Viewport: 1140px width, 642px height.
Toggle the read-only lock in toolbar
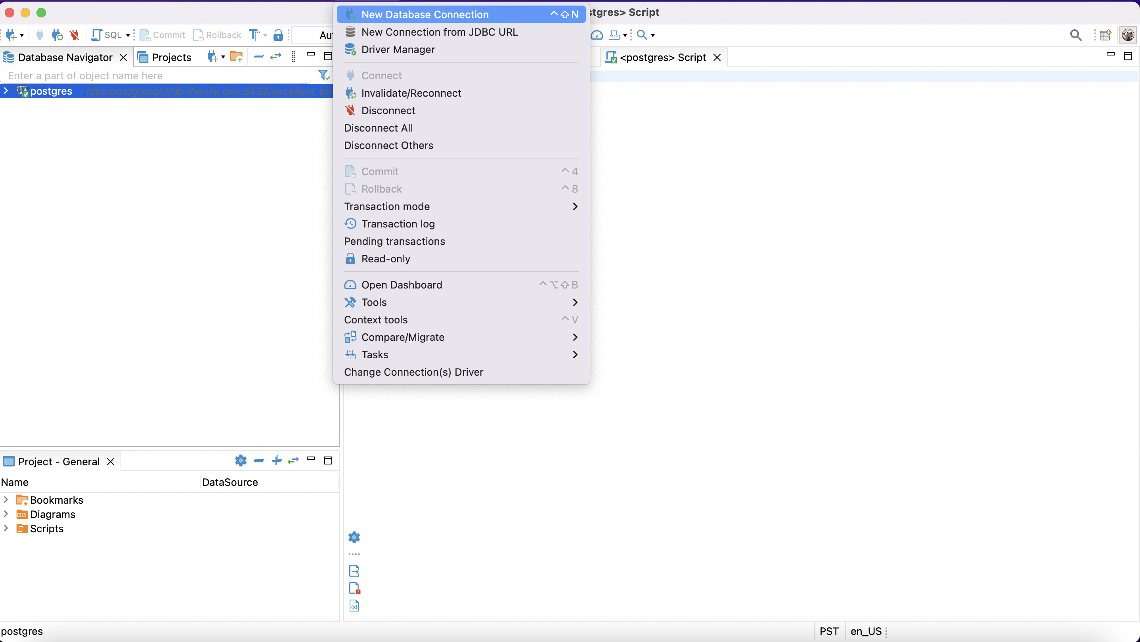278,34
